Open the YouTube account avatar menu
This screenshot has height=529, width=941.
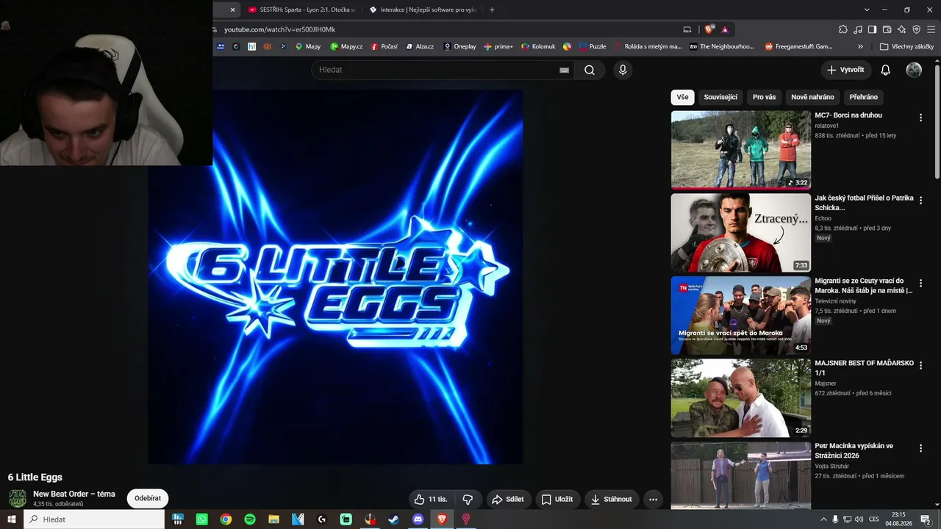click(914, 70)
